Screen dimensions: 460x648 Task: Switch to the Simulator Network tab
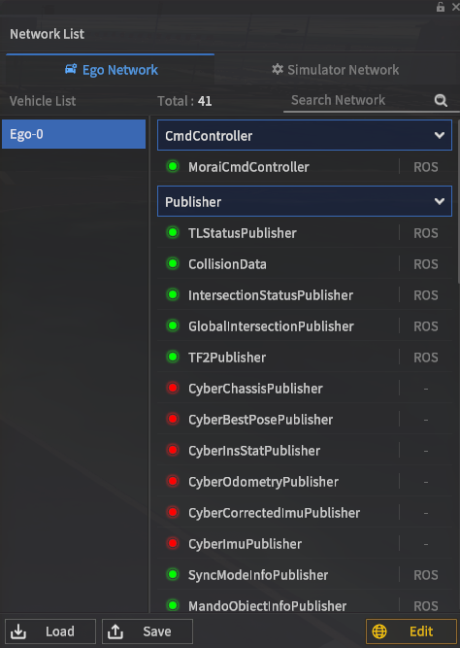(x=336, y=69)
